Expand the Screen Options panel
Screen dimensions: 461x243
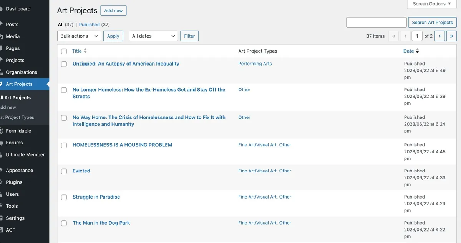(432, 4)
